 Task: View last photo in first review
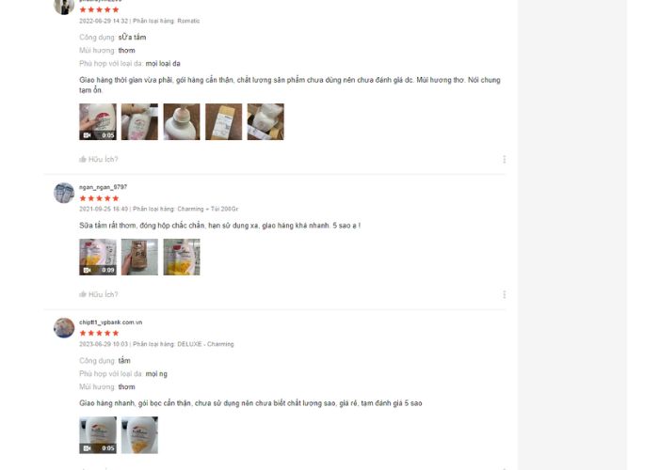[265, 121]
